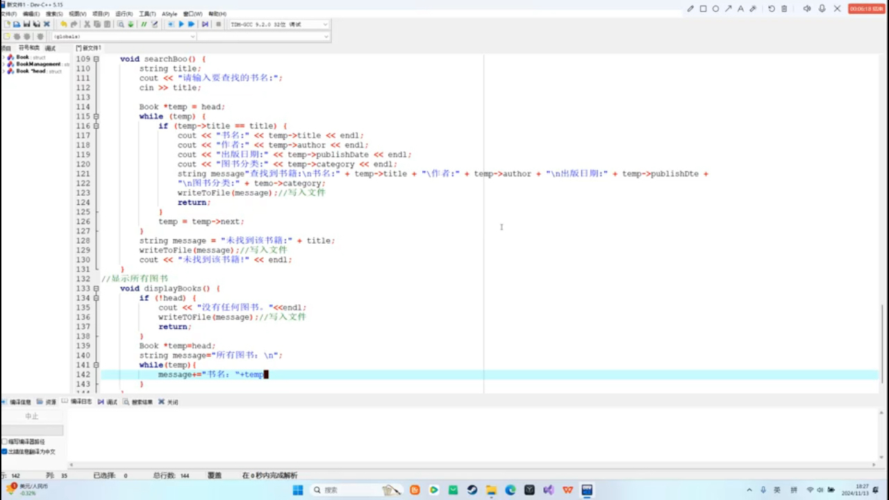Viewport: 889px width, 500px height.
Task: Copy selection with the toolbar copy icon
Action: pyautogui.click(x=97, y=24)
